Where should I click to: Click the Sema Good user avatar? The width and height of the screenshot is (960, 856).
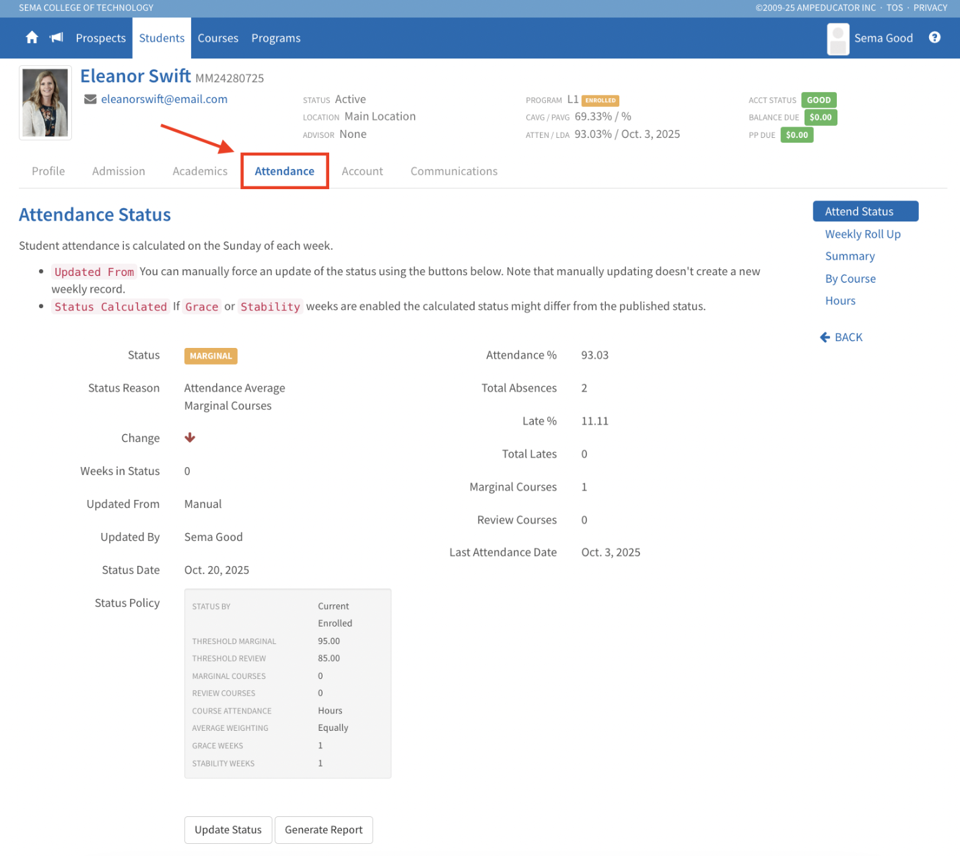click(x=837, y=39)
